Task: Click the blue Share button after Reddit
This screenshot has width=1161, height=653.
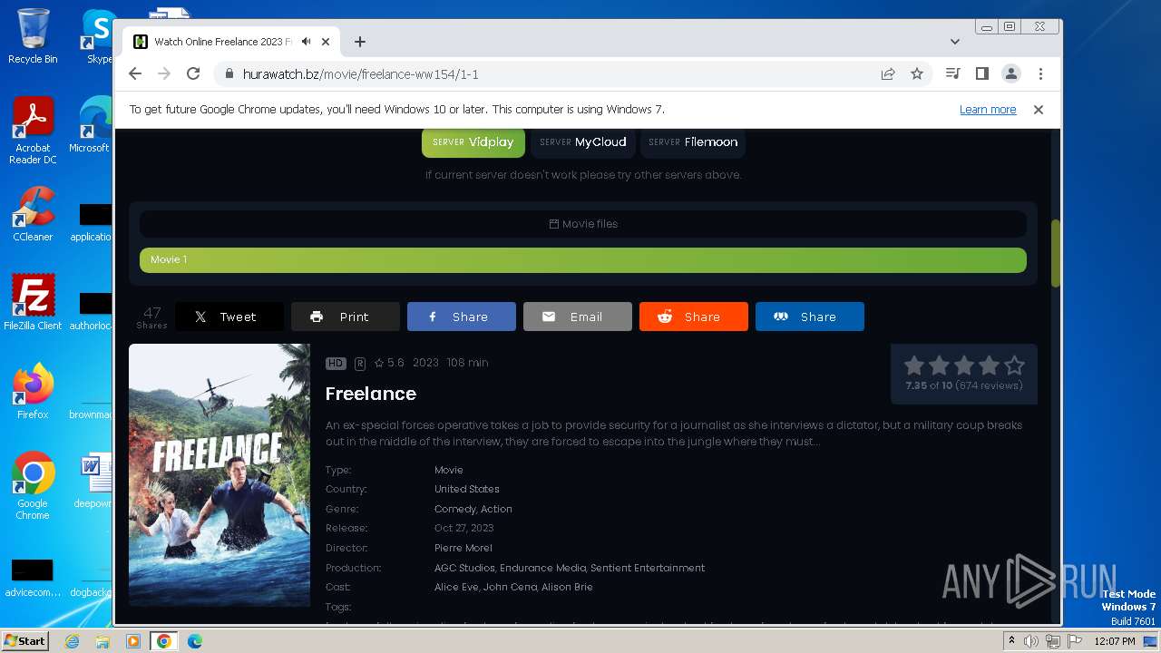Action: tap(810, 317)
